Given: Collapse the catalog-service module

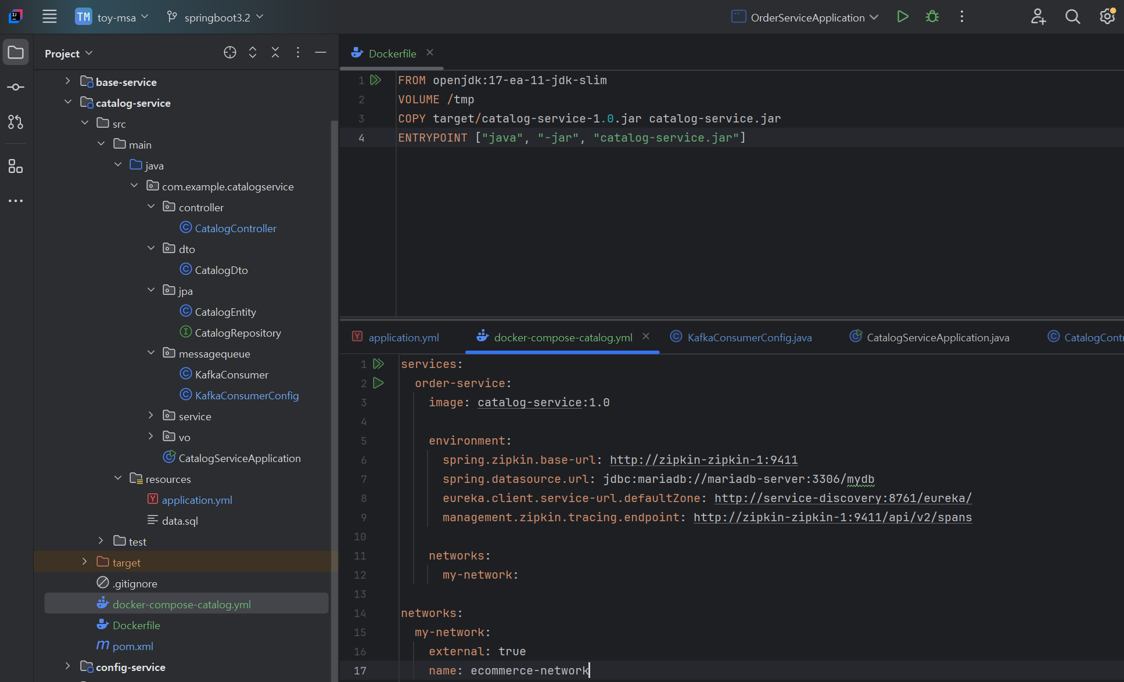Looking at the screenshot, I should pyautogui.click(x=68, y=102).
